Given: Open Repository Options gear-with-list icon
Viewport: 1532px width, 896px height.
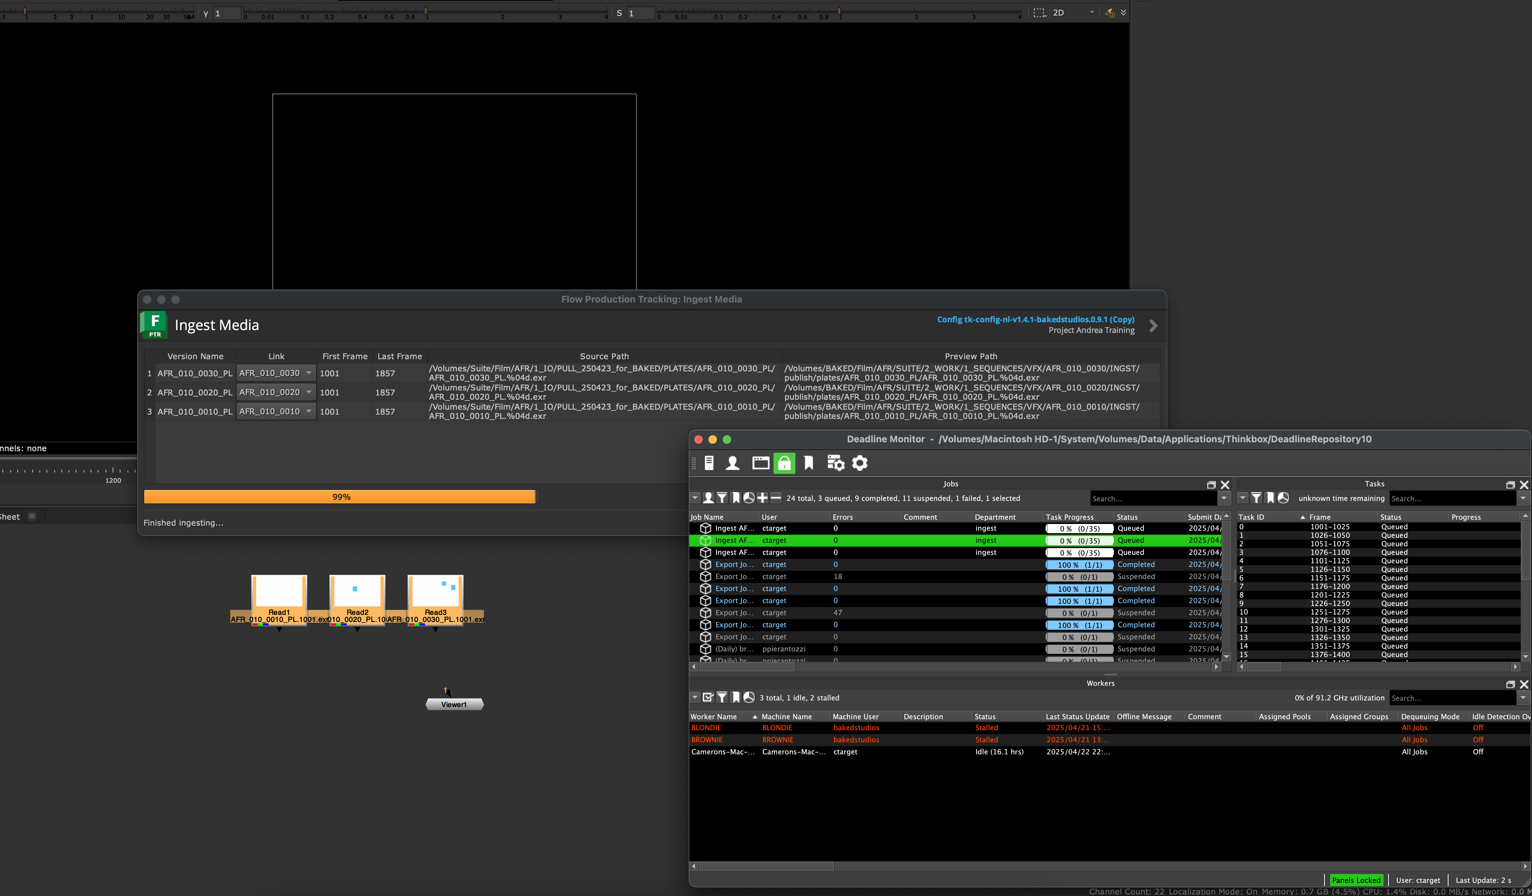Looking at the screenshot, I should point(835,464).
